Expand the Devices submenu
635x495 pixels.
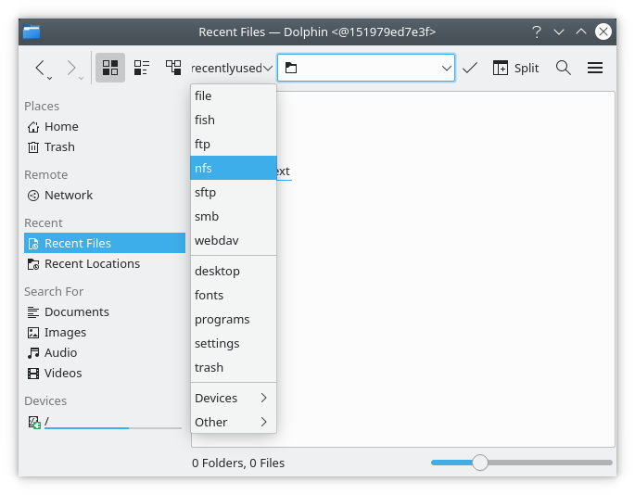[232, 398]
